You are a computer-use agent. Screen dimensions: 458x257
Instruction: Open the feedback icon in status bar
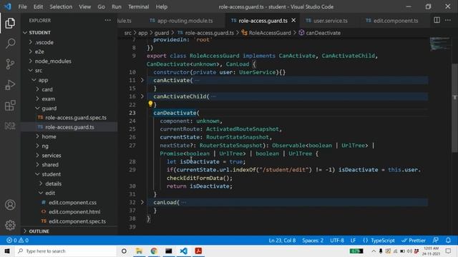click(x=435, y=241)
